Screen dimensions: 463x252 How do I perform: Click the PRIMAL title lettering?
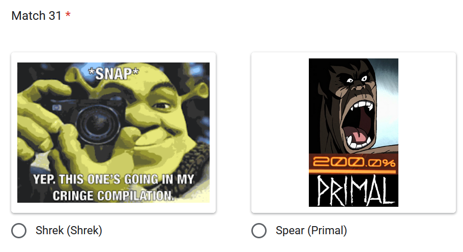(355, 191)
